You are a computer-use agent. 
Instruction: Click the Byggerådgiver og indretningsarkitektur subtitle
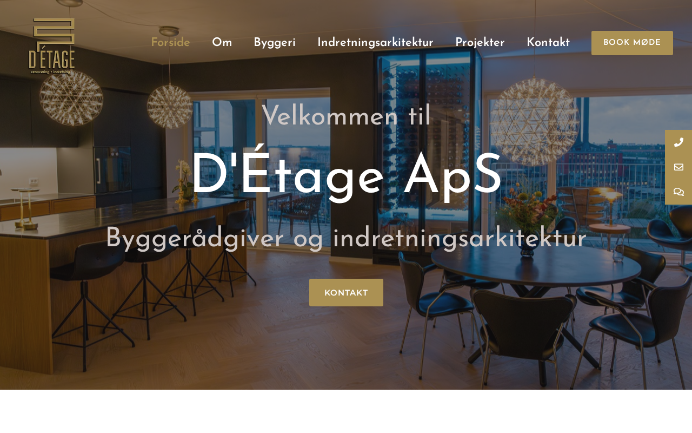click(x=346, y=239)
